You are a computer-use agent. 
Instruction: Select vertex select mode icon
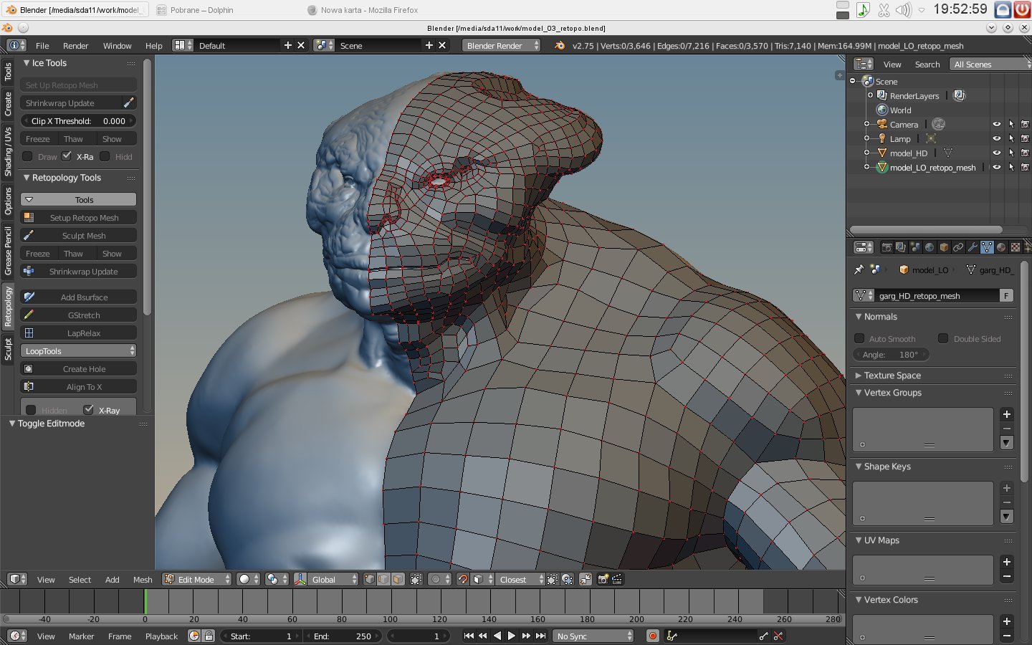tap(370, 579)
